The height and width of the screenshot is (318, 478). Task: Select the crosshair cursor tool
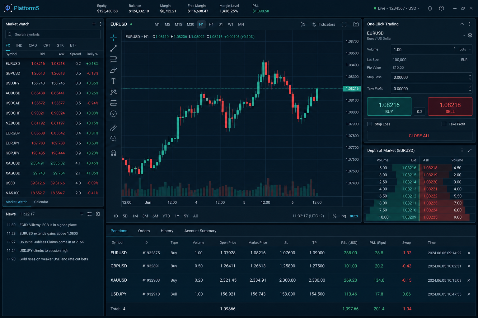click(x=113, y=38)
